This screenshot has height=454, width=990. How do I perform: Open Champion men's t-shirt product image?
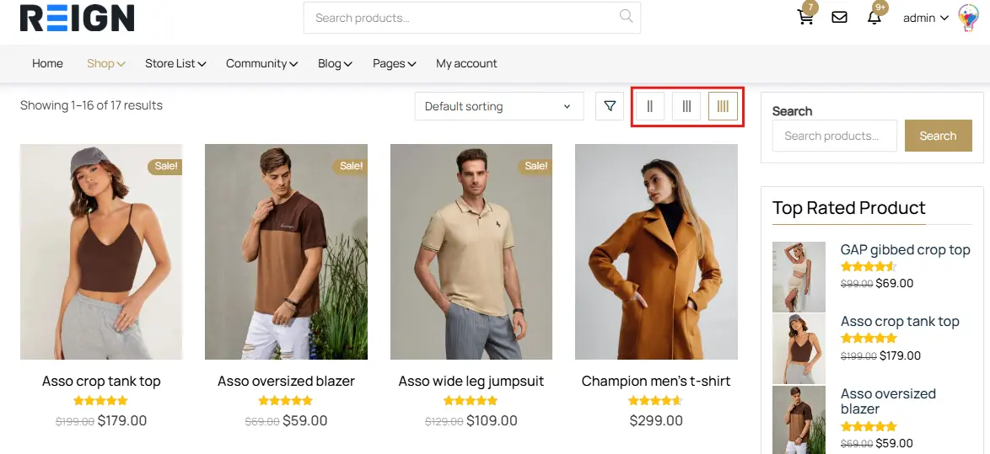pos(656,252)
